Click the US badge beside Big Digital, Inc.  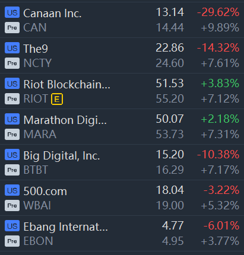tap(12, 155)
